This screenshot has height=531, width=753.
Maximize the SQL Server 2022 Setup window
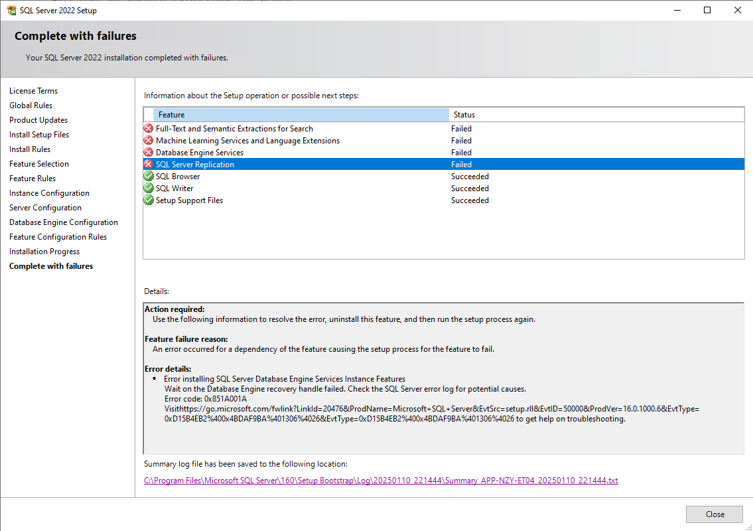tap(707, 10)
